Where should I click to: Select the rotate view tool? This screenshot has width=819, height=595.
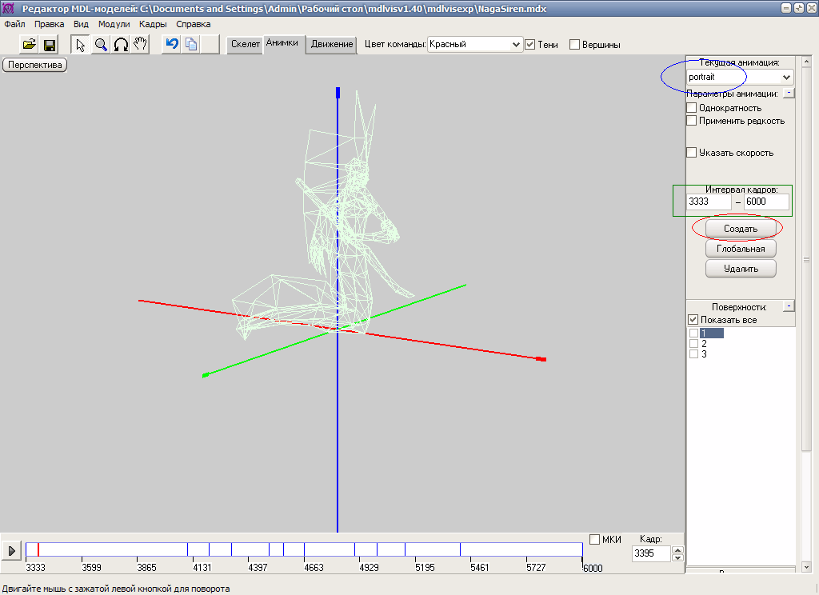(121, 44)
